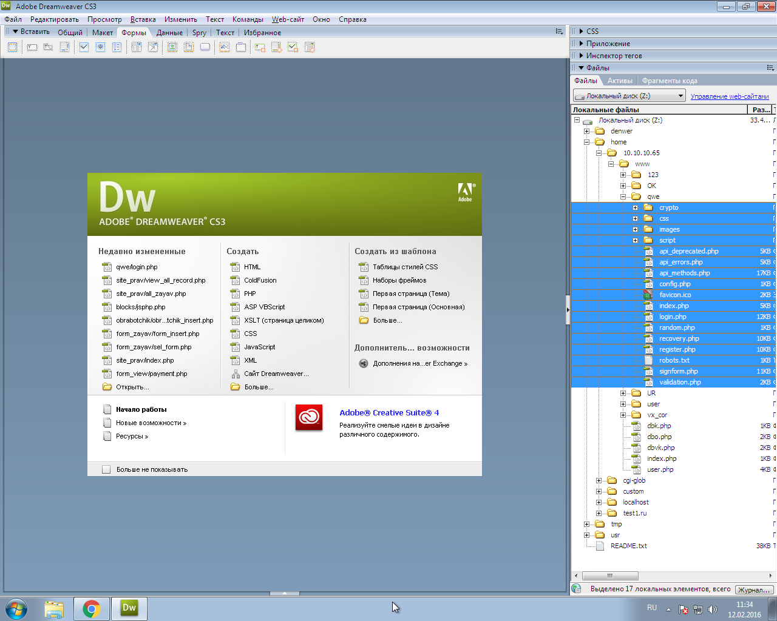The height and width of the screenshot is (621, 777).
Task: Insert an Image Field form element
Action: point(172,47)
